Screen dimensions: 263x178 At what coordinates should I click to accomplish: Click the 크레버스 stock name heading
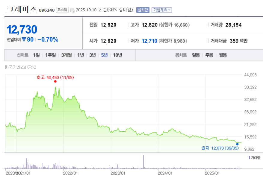pos(22,10)
